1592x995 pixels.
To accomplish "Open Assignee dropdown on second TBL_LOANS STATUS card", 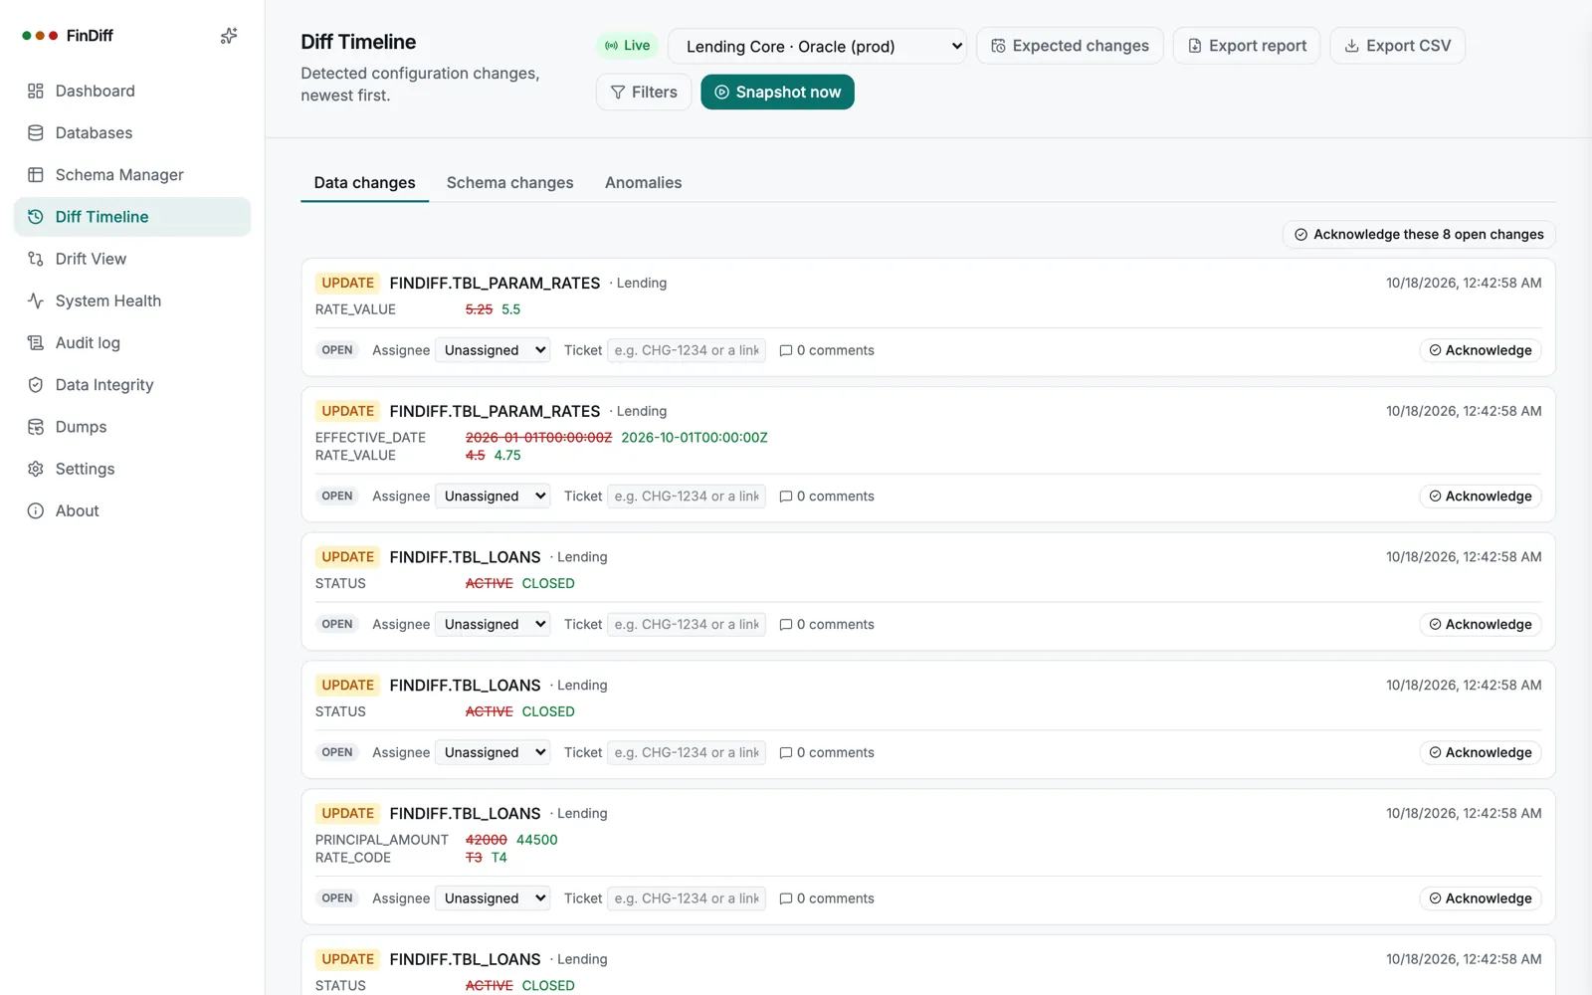I will point(493,753).
